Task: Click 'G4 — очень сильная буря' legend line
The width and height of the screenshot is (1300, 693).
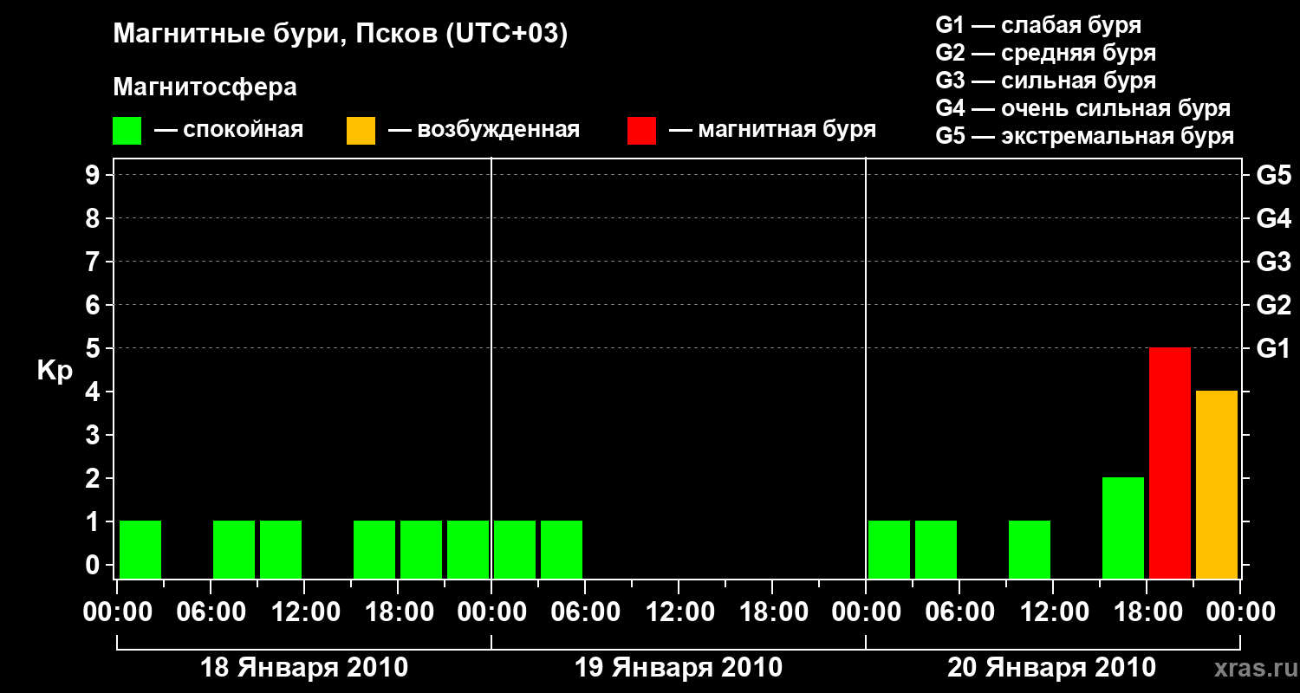Action: [1083, 108]
